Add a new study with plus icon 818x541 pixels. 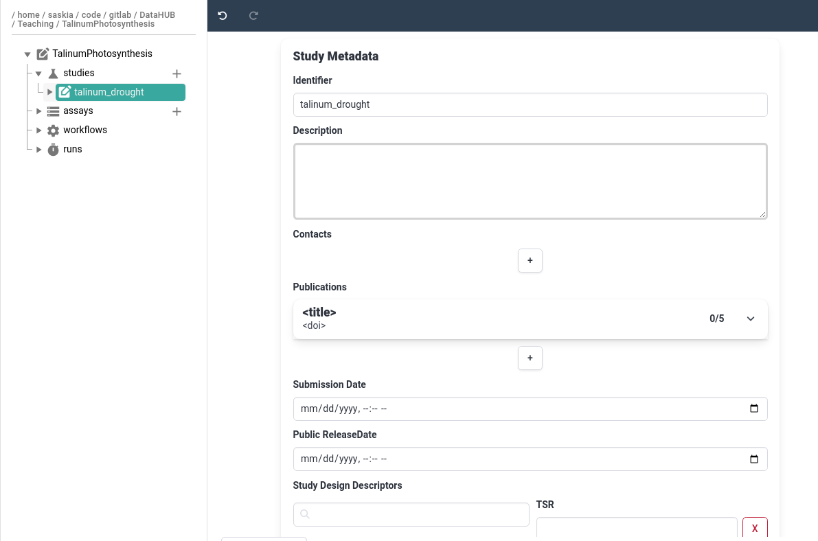pos(177,73)
